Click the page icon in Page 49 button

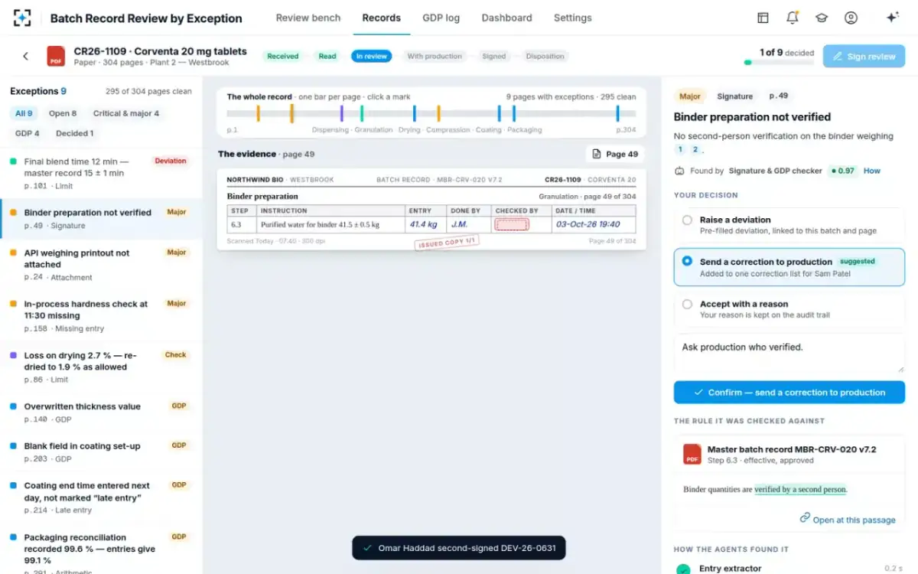pos(597,154)
